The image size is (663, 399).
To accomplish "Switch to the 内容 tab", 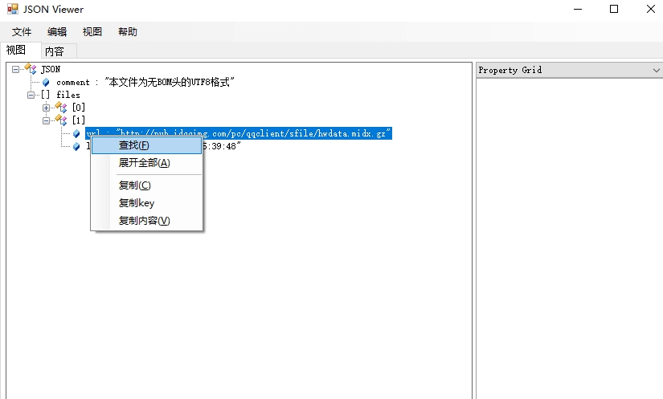I will click(x=59, y=51).
